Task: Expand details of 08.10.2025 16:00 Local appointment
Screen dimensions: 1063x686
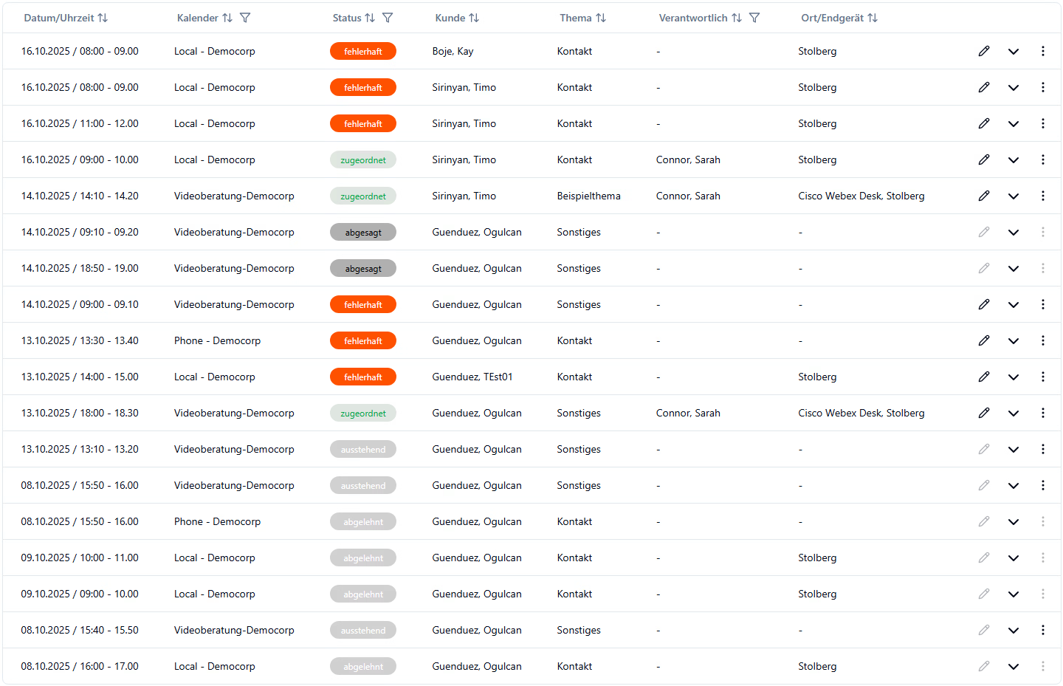Action: (x=1014, y=667)
